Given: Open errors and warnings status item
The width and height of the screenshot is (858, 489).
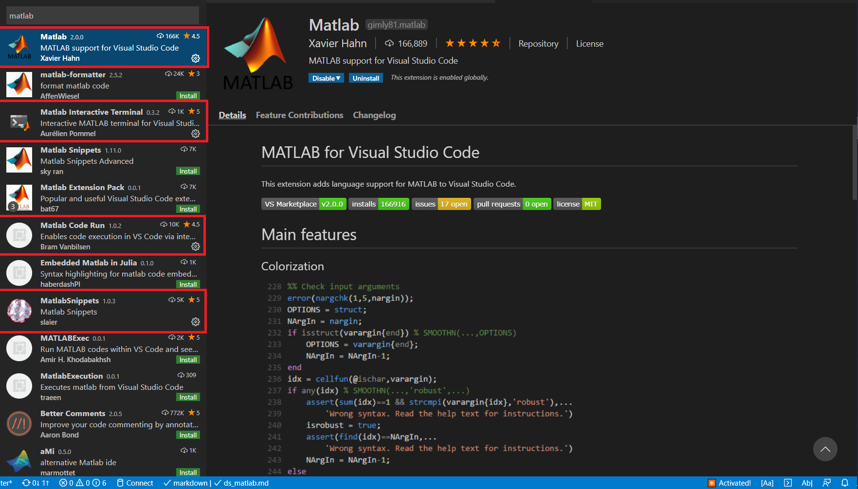Looking at the screenshot, I should pos(83,483).
